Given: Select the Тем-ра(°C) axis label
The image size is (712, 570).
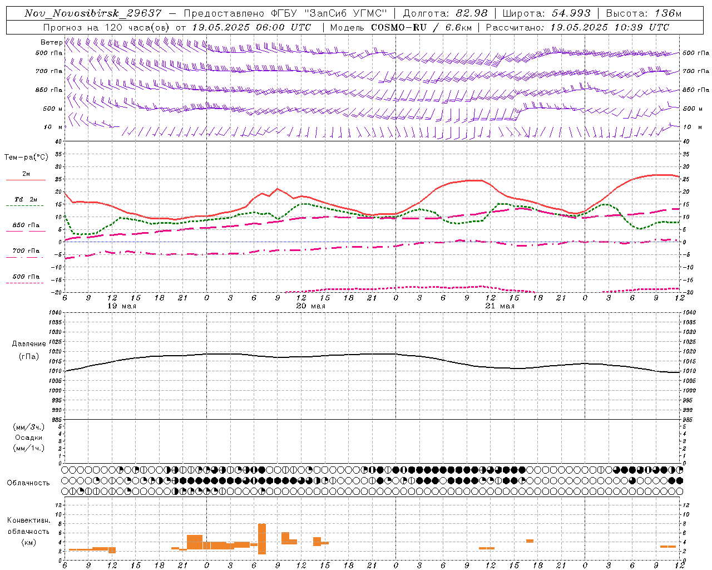Looking at the screenshot, I should pyautogui.click(x=26, y=158).
